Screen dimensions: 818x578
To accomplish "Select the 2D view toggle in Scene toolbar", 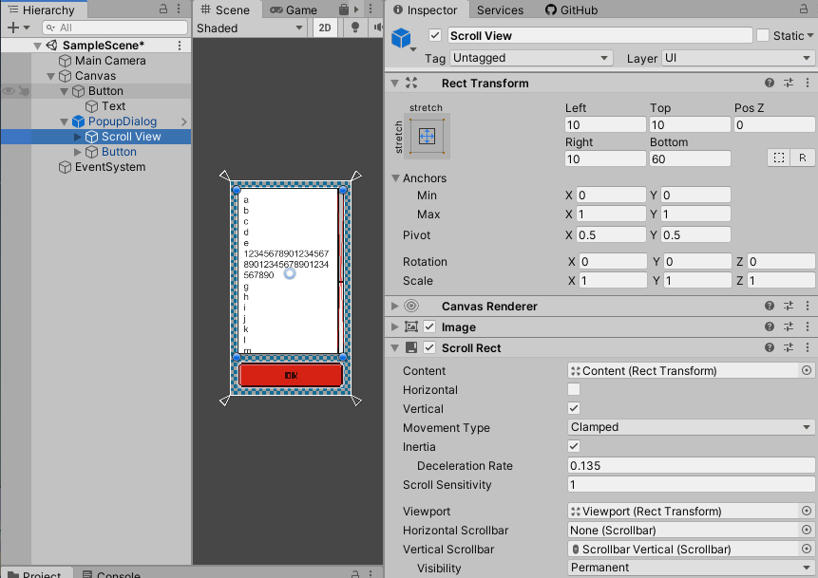I will (324, 28).
